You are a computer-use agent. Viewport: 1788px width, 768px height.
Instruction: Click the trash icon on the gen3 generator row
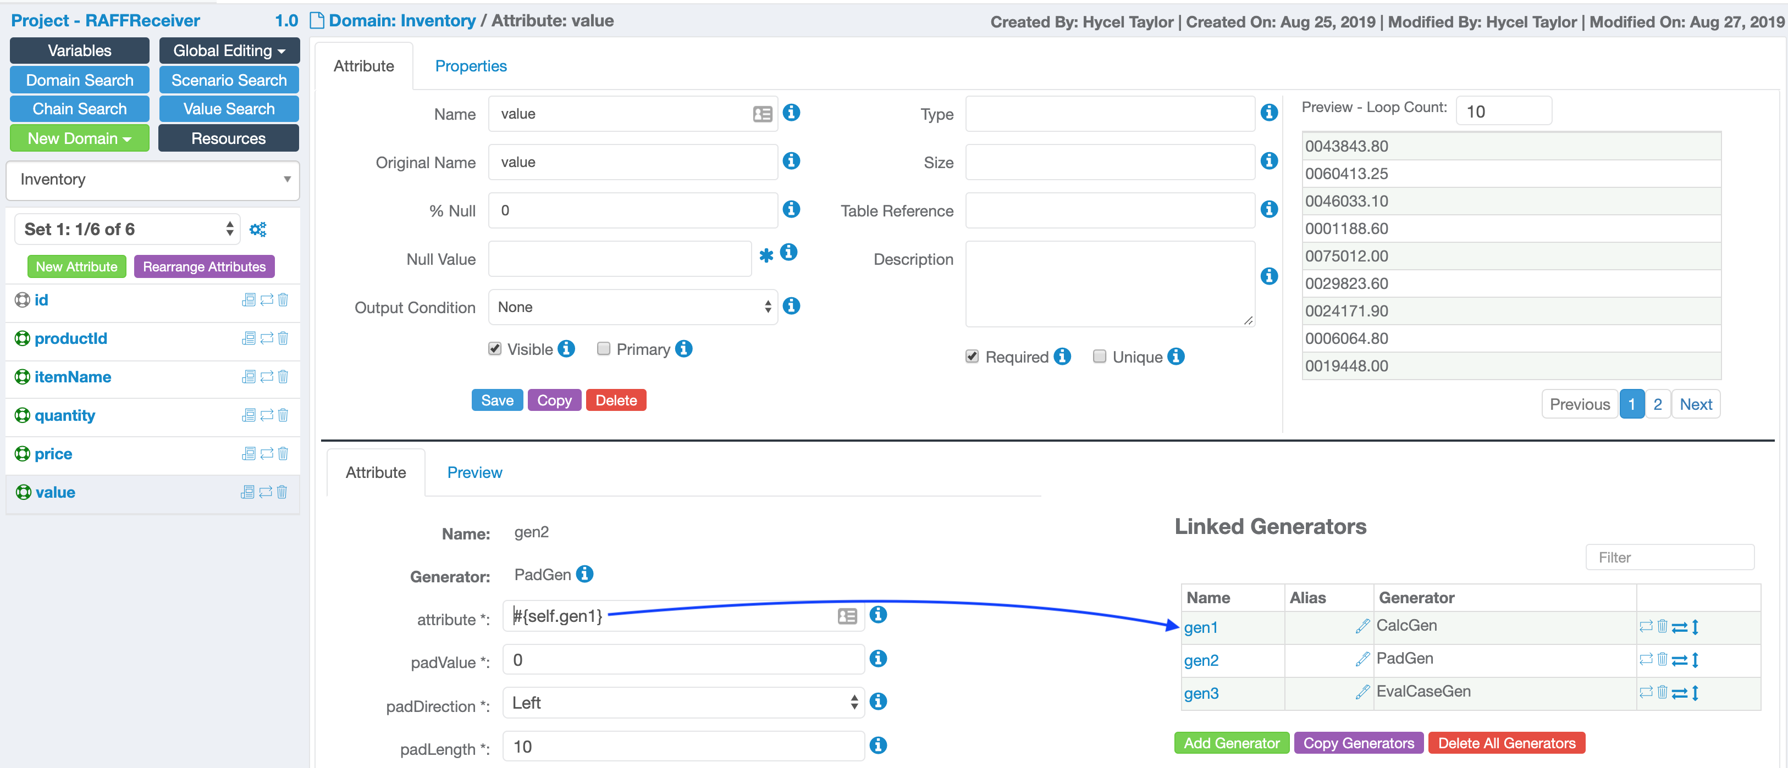[1662, 692]
